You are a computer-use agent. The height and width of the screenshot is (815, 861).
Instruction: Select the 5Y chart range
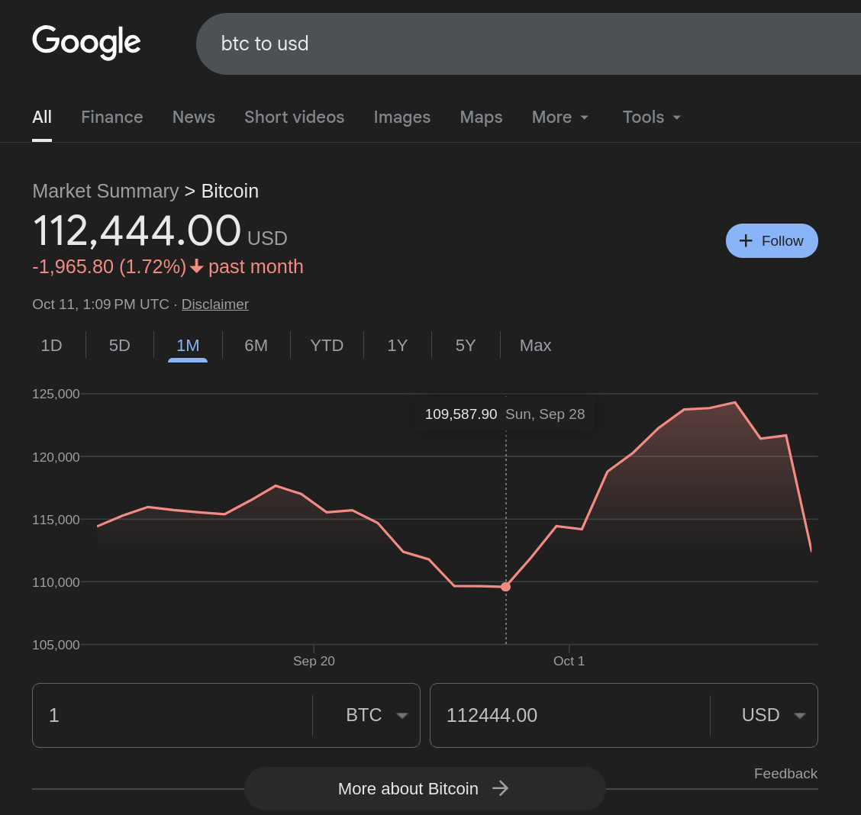(x=465, y=345)
